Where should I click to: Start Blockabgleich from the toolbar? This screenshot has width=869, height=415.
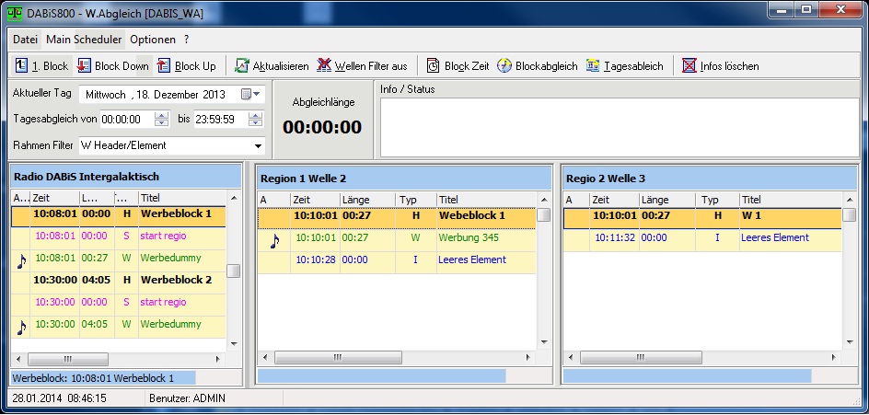[504, 66]
